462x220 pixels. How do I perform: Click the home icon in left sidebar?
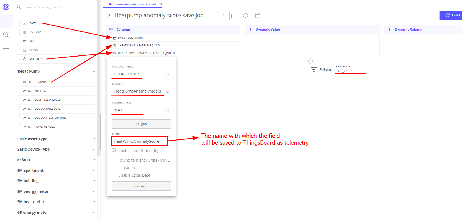click(x=6, y=21)
